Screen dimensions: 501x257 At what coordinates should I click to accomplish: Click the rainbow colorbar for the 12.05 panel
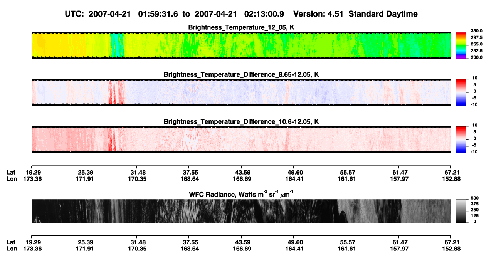point(461,45)
